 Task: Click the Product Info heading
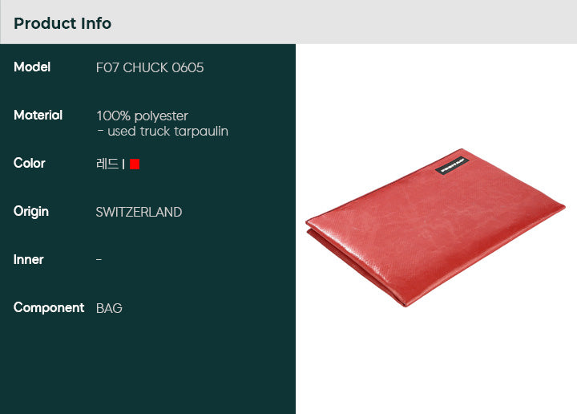click(63, 23)
